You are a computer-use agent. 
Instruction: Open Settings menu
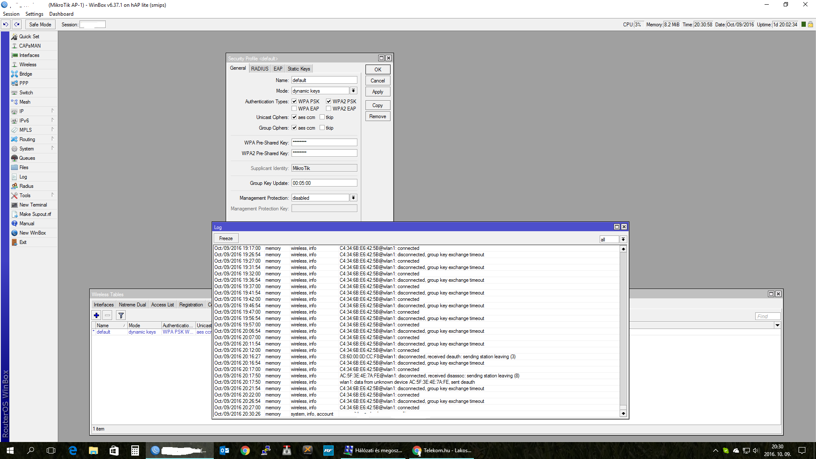coord(34,14)
